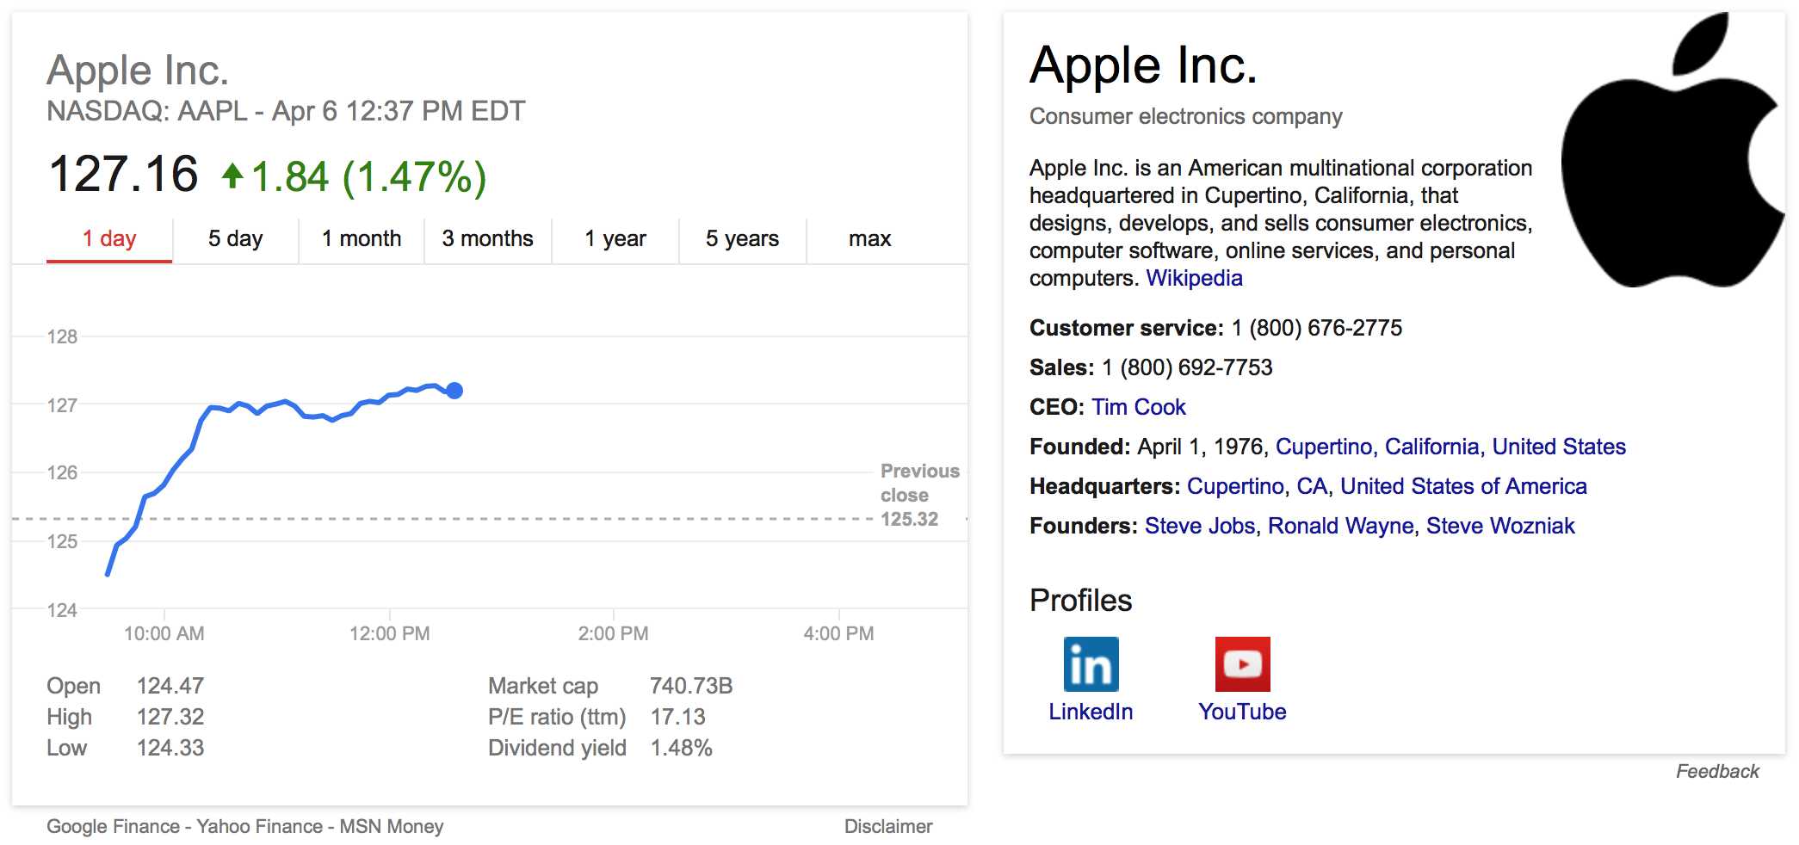
Task: Select the 3 months chart tab
Action: (x=487, y=238)
